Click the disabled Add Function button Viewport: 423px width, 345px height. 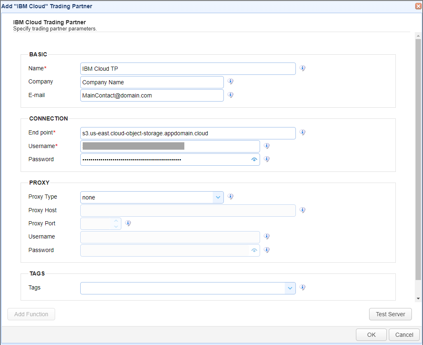pyautogui.click(x=31, y=314)
